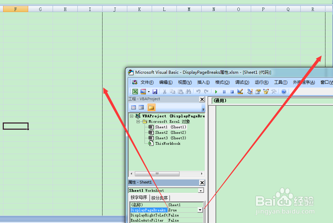The image size is (333, 223).
Task: Click the Insert UserForm toolbar icon
Action: (143, 92)
